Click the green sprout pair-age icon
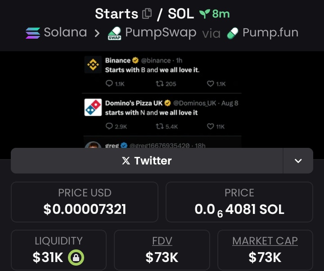324x271 pixels. click(205, 13)
